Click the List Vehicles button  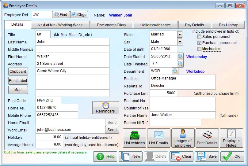coord(135,138)
